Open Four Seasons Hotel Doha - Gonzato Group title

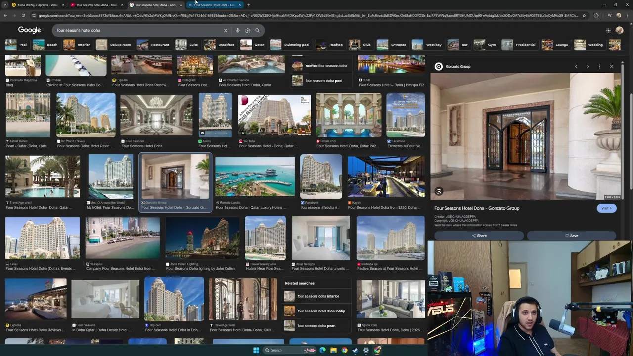477,208
